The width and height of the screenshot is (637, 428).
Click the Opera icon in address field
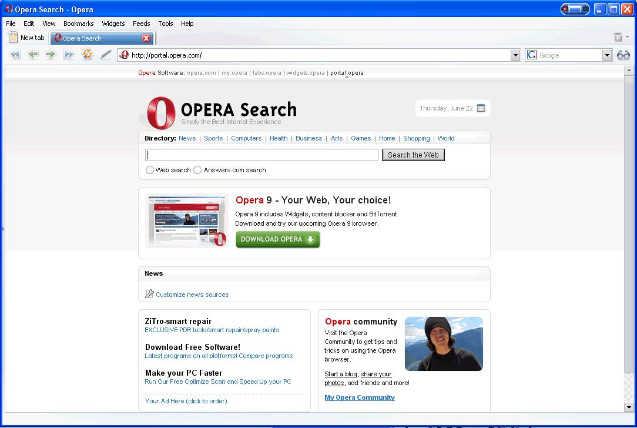pyautogui.click(x=125, y=55)
